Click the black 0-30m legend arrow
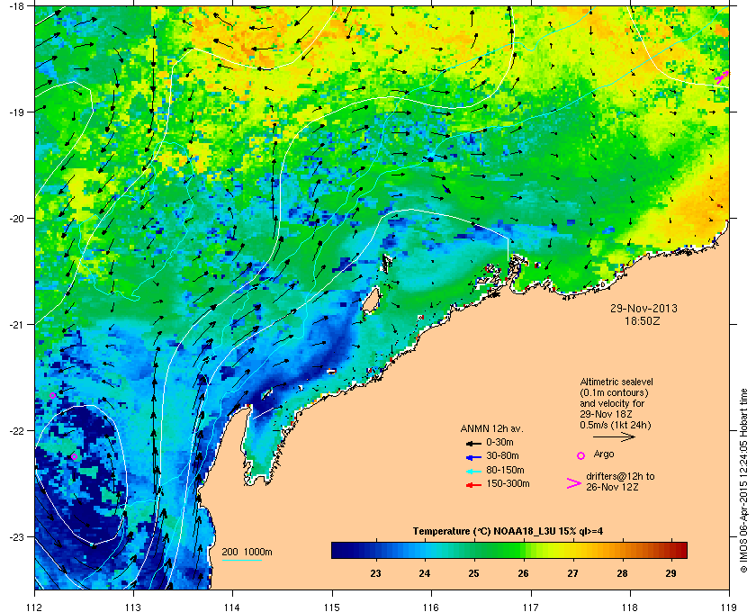Image resolution: width=756 pixels, height=612 pixels. pos(473,443)
